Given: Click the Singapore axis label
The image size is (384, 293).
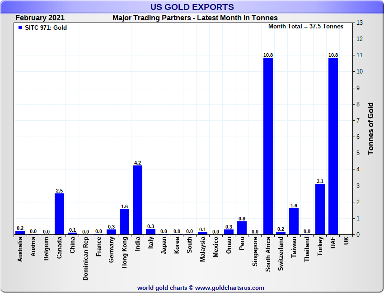Looking at the screenshot, I should point(255,252).
